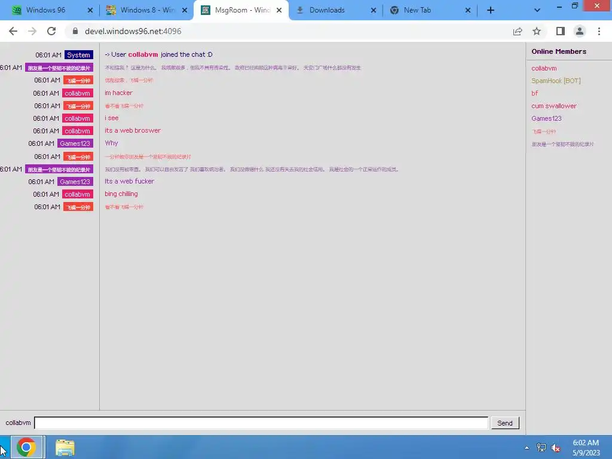
Task: Click Games123 badge beside 'Its a web fucker'
Action: coord(75,182)
